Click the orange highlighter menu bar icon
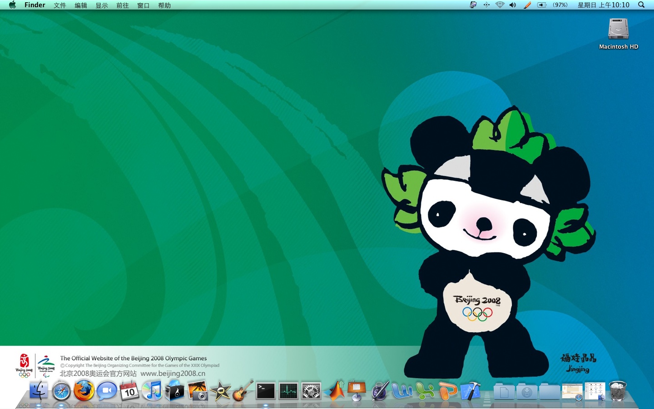The image size is (654, 409). coord(527,5)
